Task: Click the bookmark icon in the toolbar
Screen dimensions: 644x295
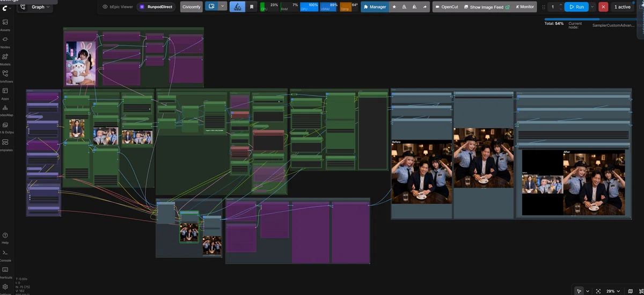Action: coord(252,7)
